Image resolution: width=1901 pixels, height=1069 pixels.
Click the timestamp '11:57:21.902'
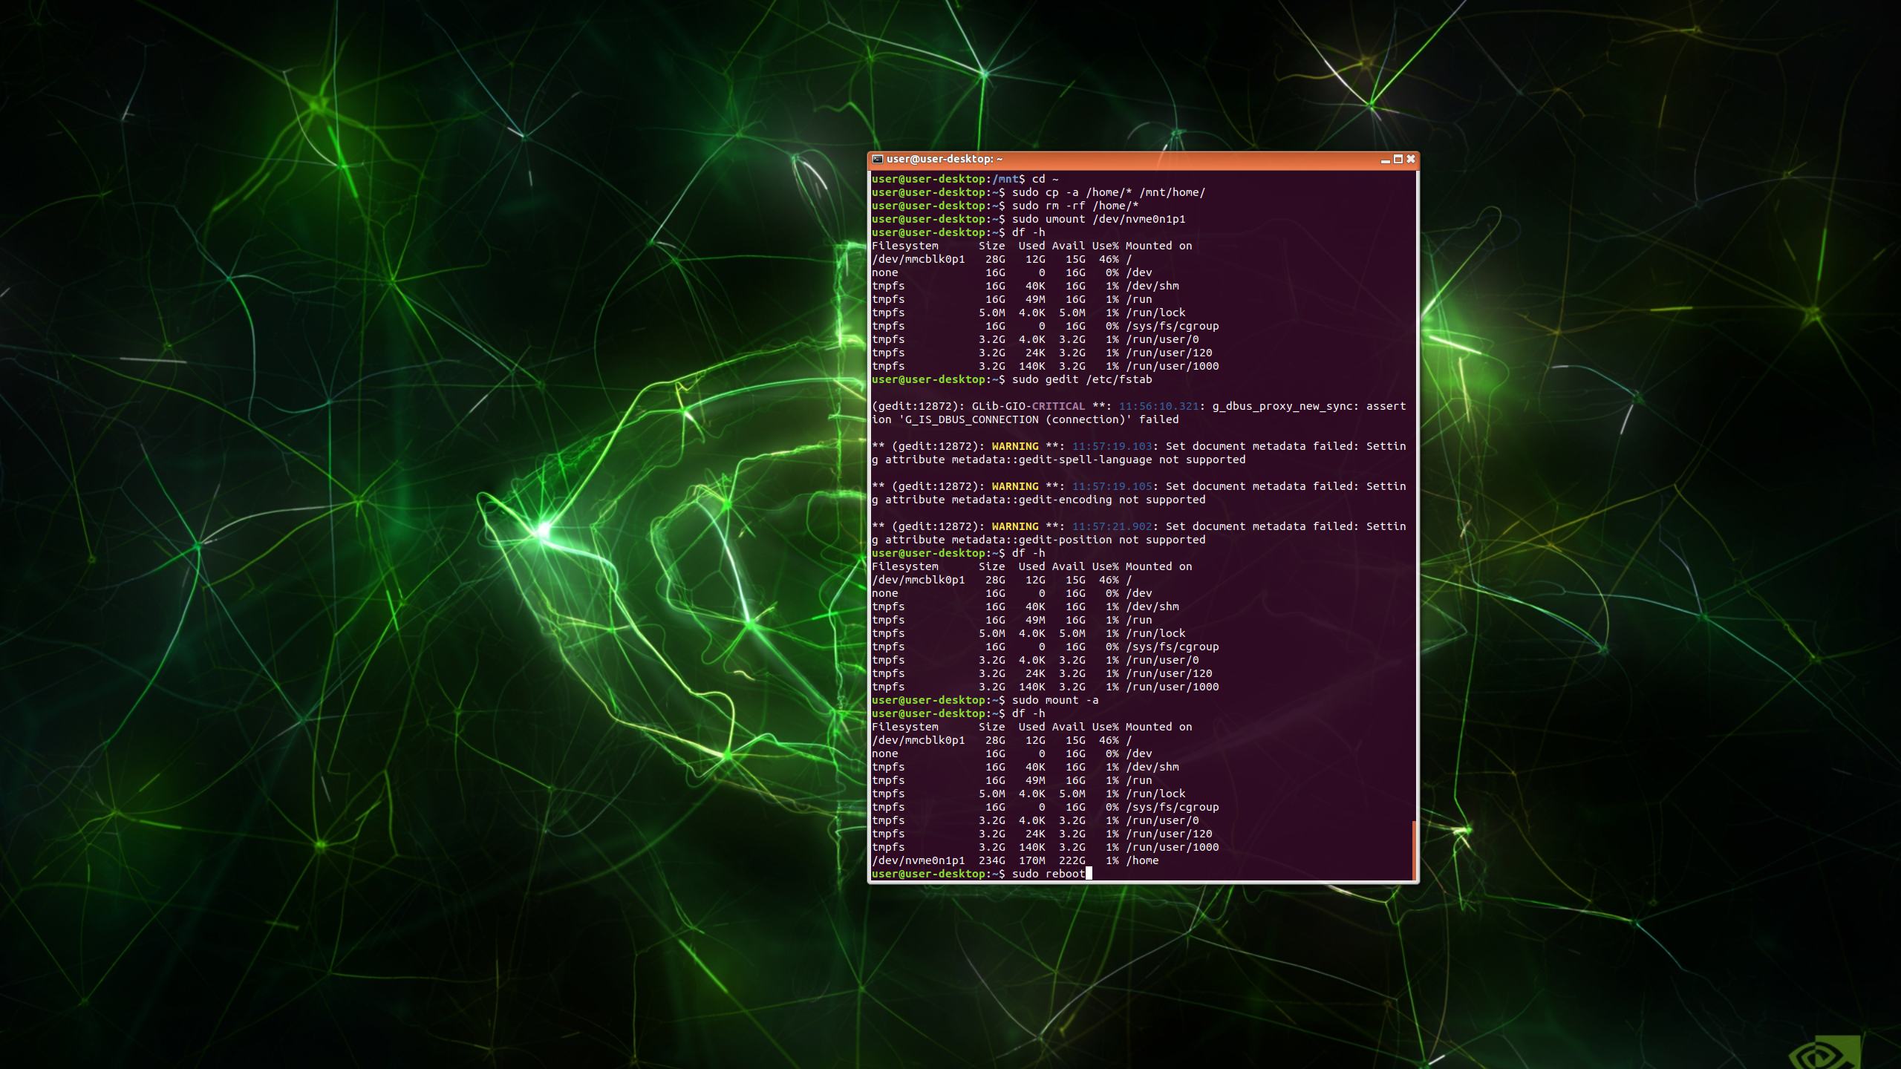pyautogui.click(x=1112, y=526)
